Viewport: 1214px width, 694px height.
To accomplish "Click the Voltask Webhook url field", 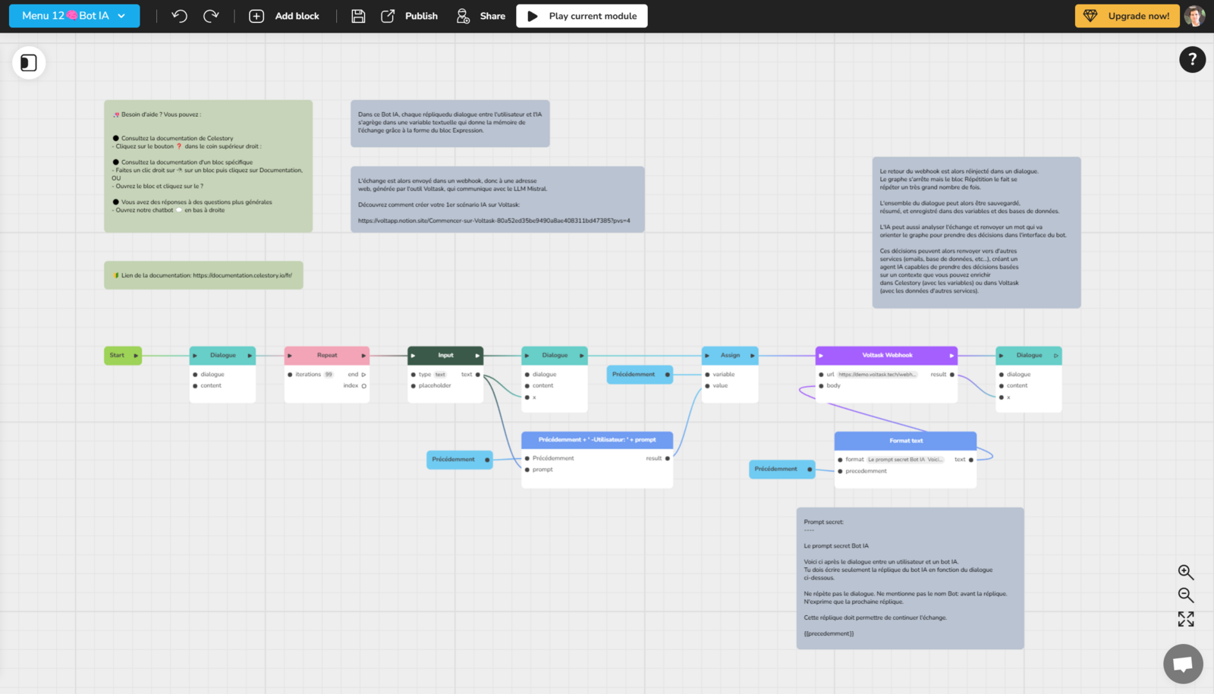I will coord(877,375).
